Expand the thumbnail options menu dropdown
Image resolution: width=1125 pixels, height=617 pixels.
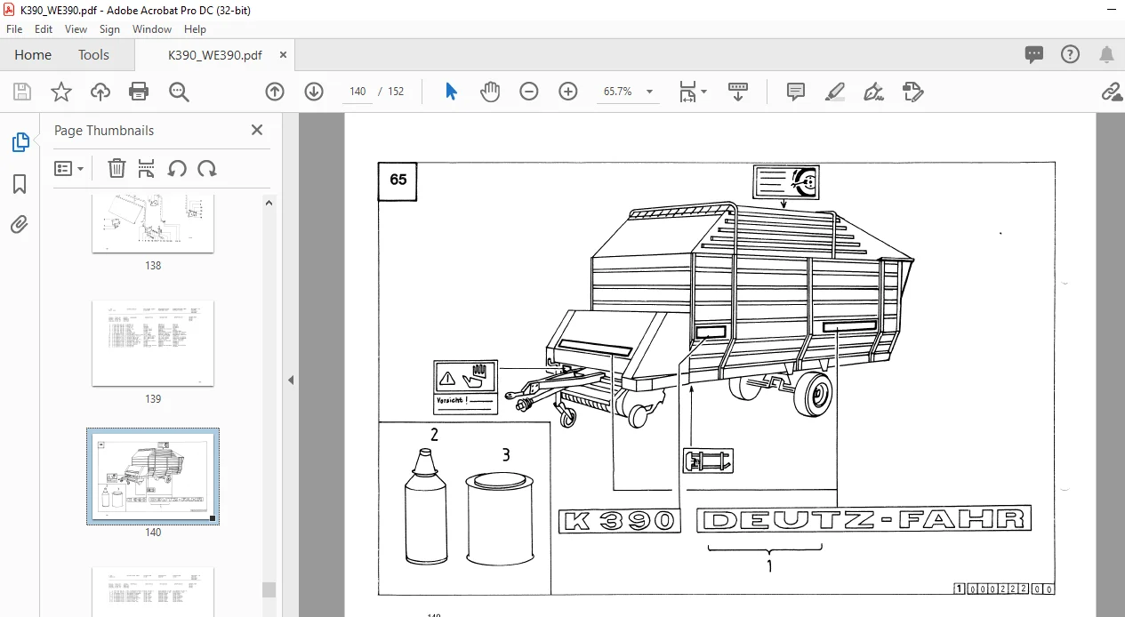68,168
